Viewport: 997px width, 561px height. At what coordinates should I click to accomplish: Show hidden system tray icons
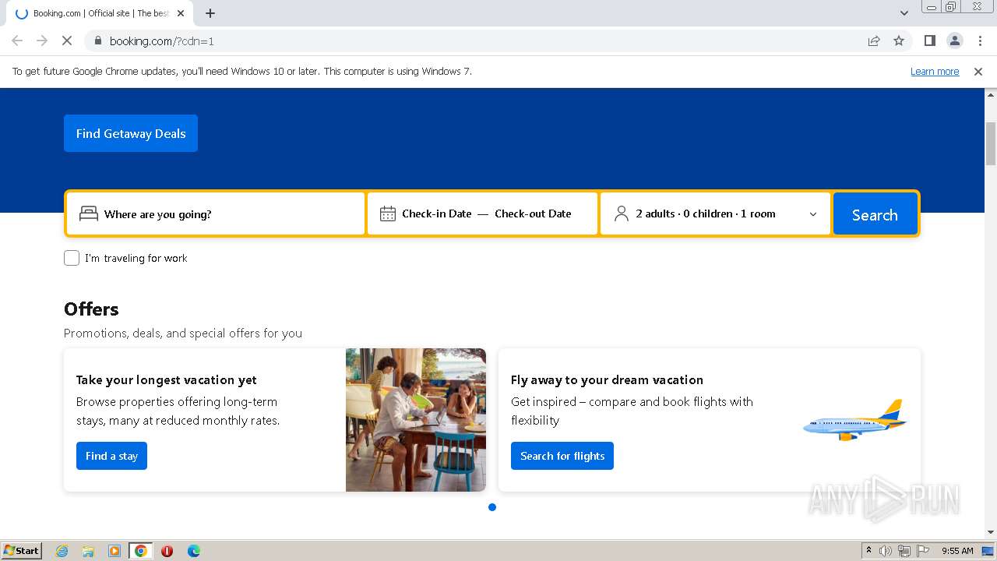(x=868, y=551)
